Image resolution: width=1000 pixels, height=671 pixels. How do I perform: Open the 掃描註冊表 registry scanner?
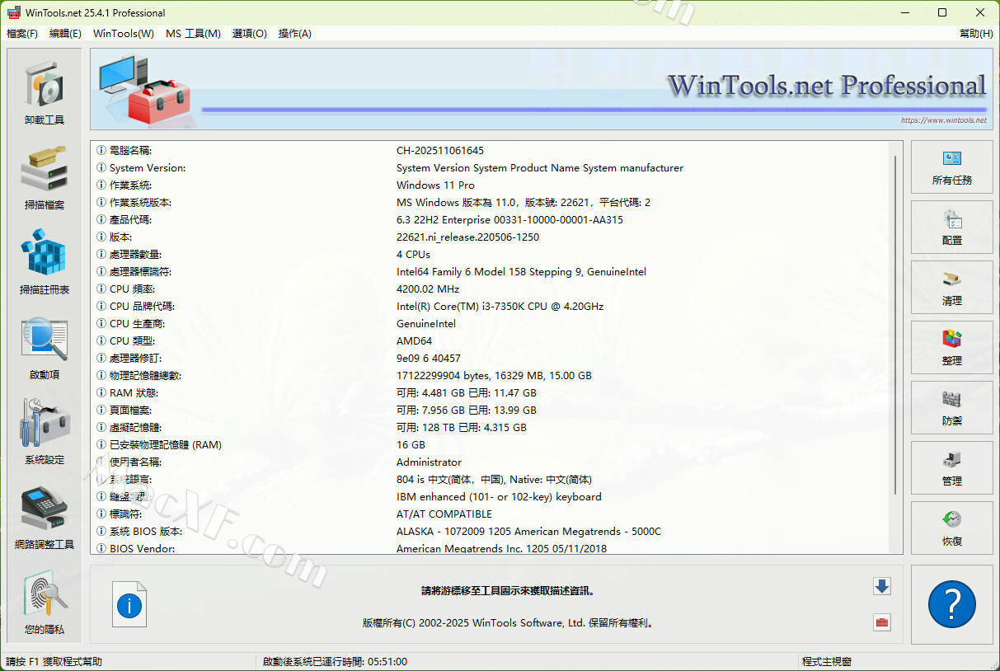tap(44, 261)
